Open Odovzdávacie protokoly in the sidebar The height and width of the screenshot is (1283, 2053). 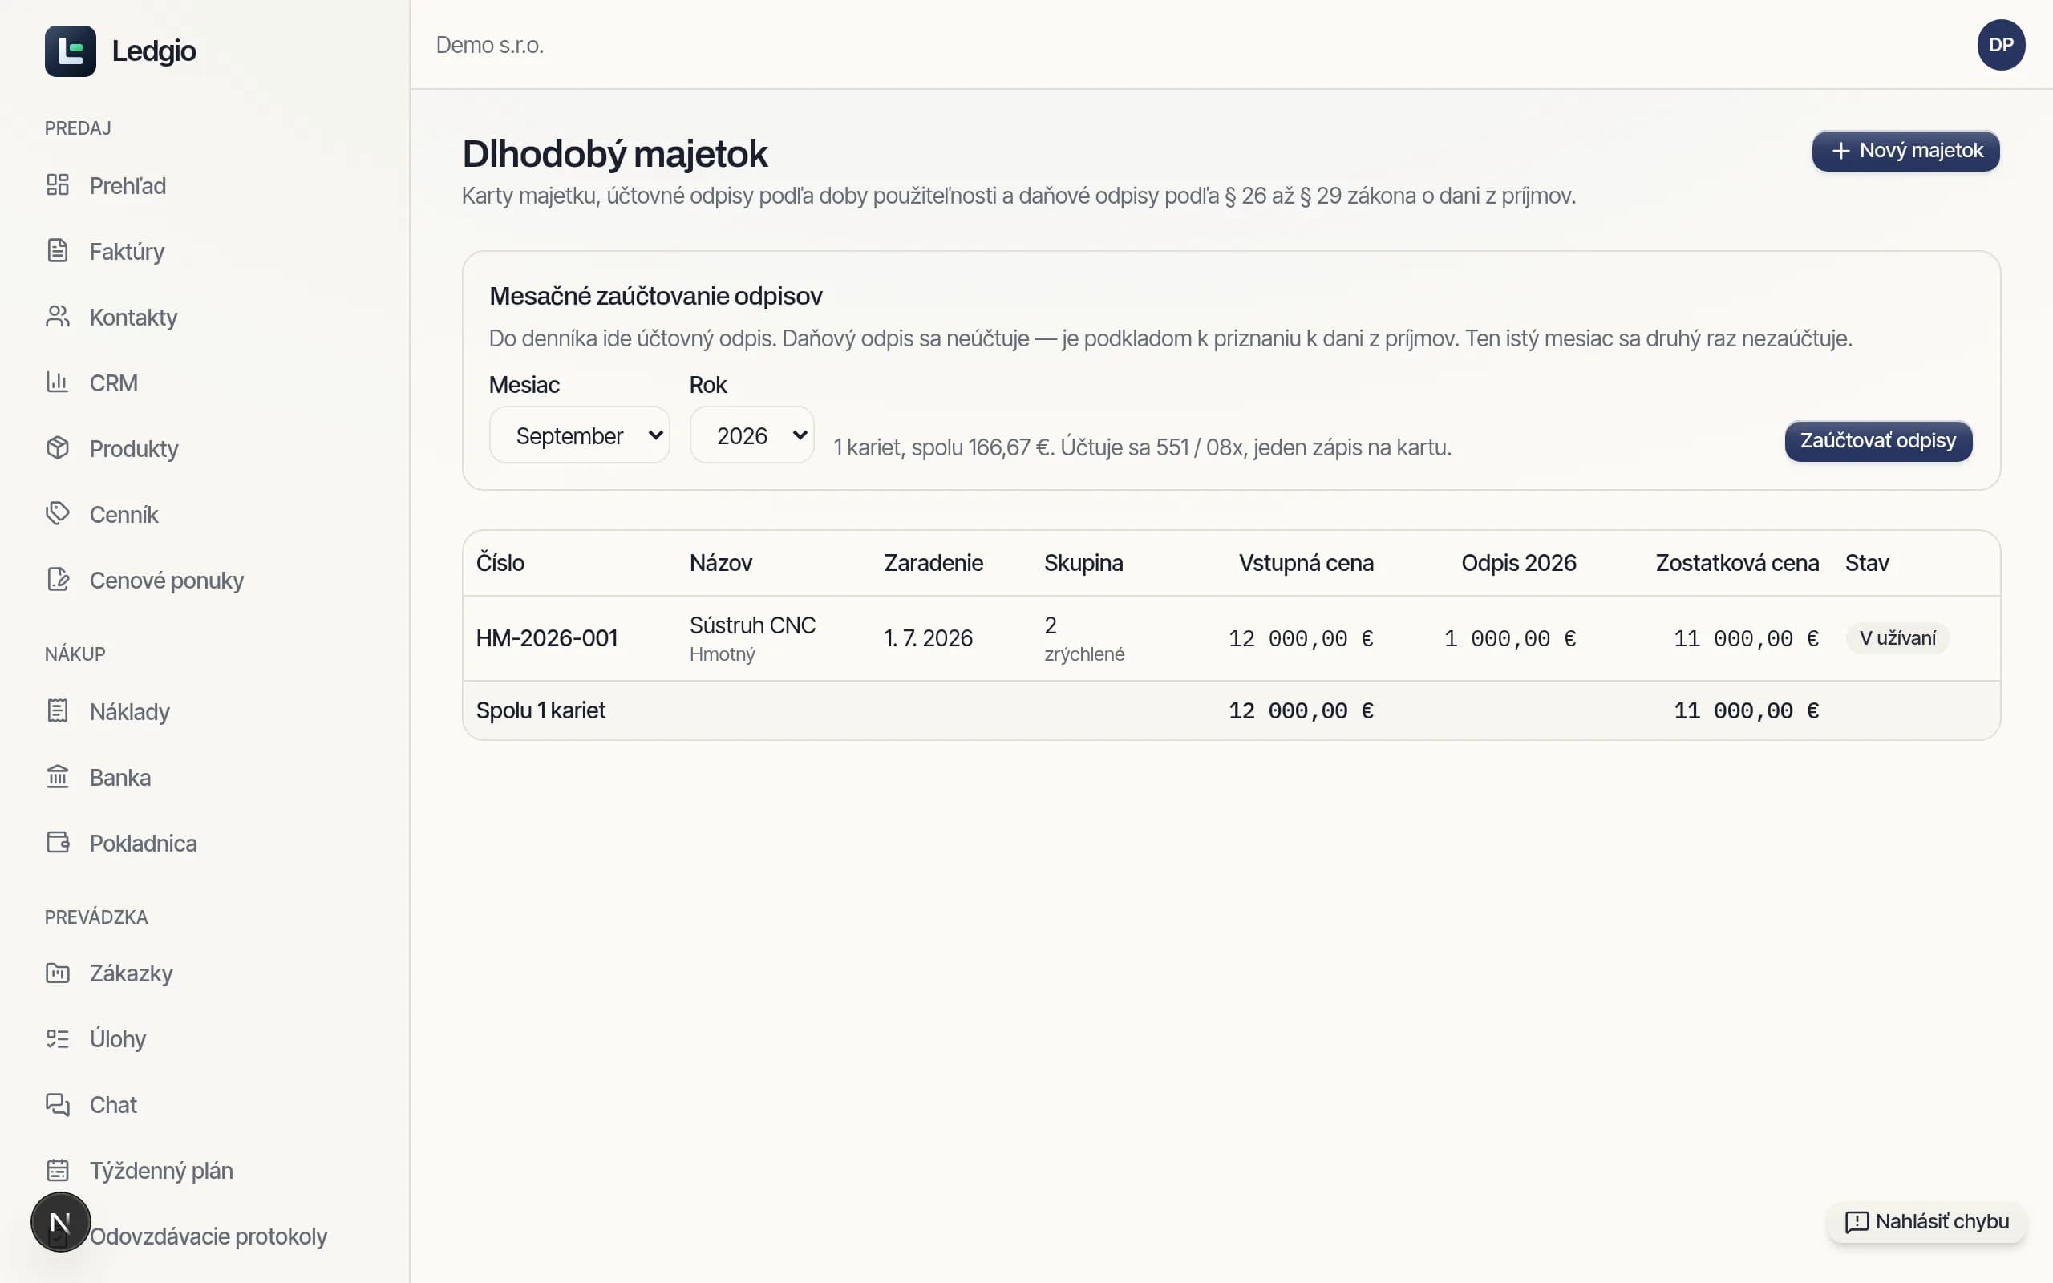click(208, 1236)
